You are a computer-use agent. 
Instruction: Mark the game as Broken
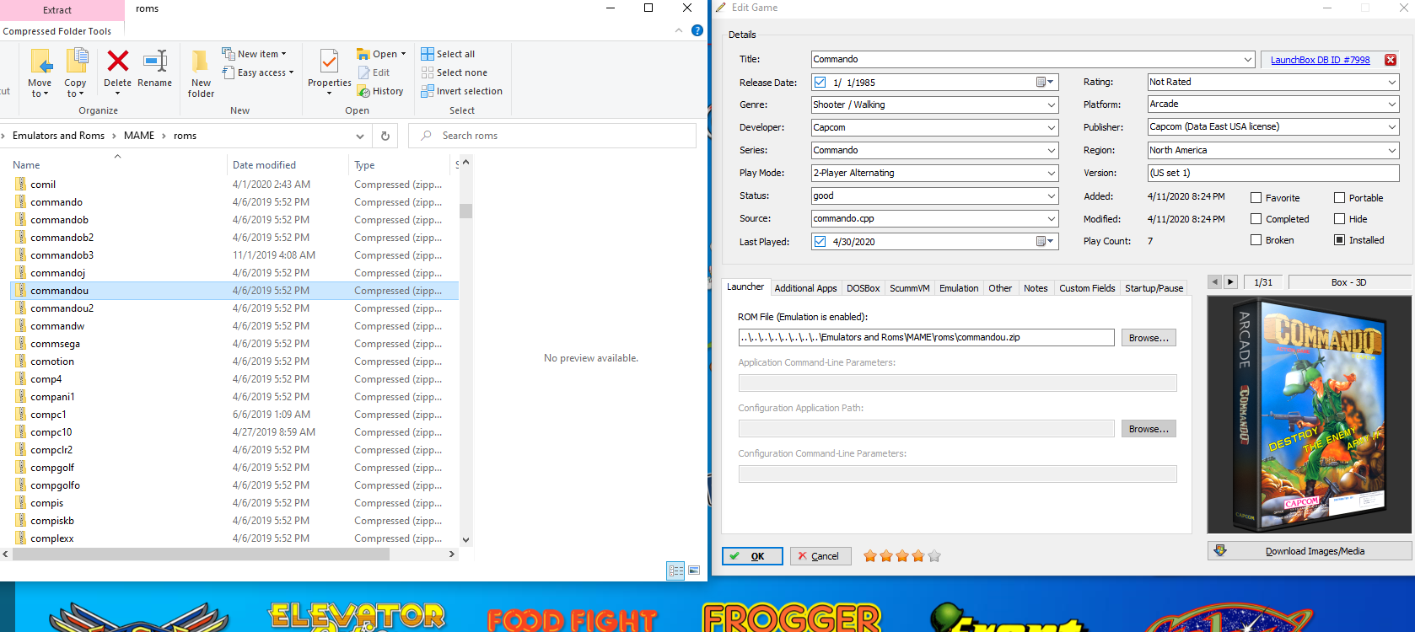[x=1256, y=240]
